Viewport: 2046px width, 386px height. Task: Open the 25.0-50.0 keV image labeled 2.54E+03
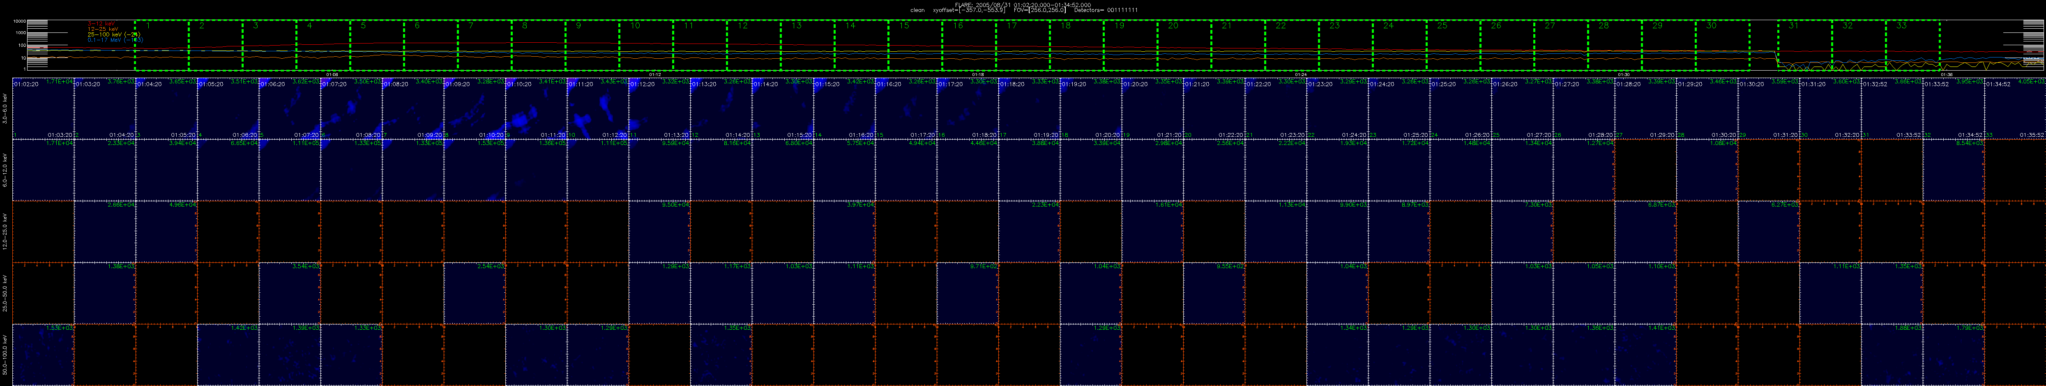click(x=475, y=293)
